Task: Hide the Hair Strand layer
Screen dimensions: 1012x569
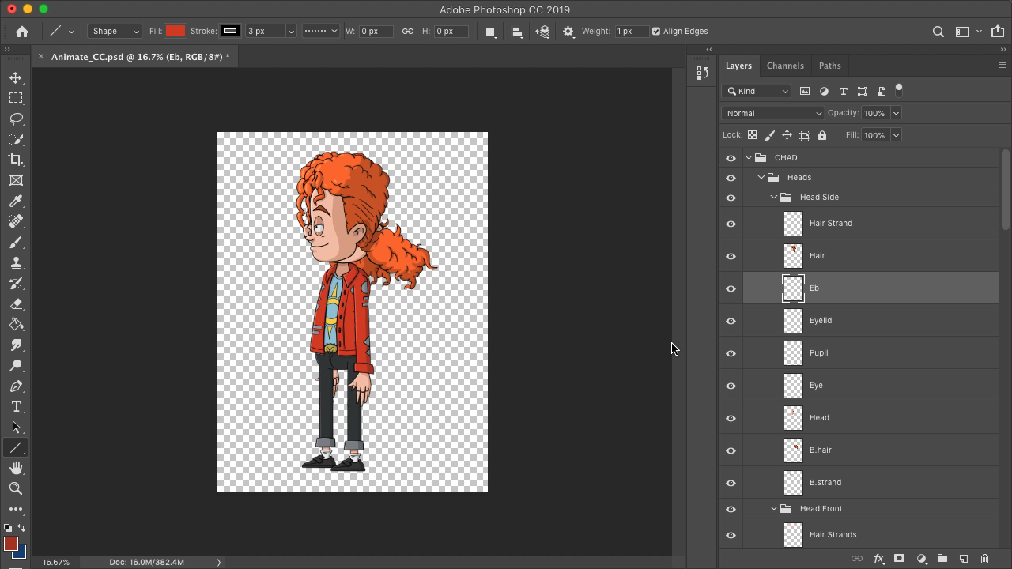Action: coord(731,224)
